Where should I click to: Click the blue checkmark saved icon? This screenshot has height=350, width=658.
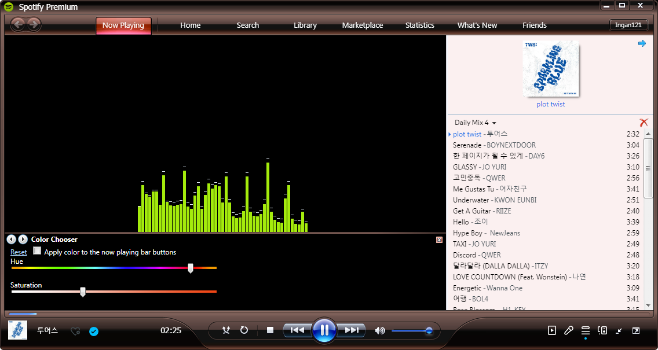94,331
